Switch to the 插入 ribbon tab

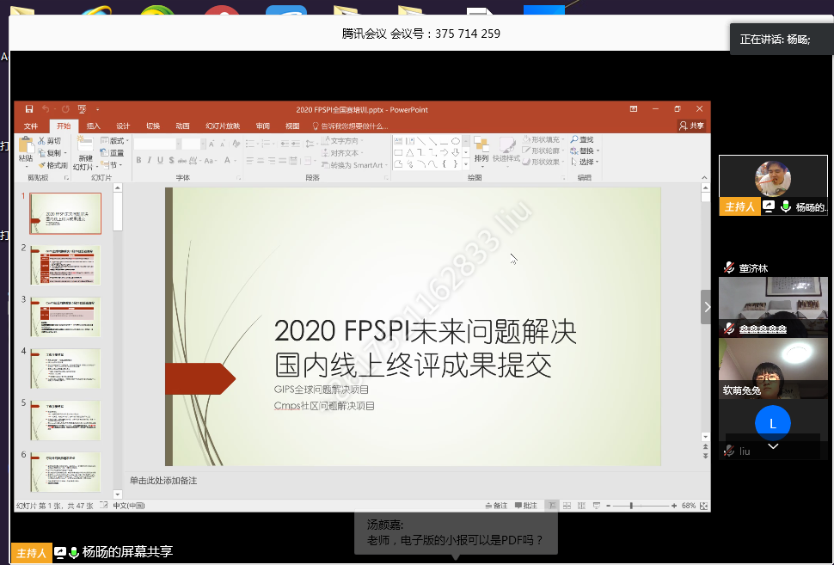coord(93,126)
